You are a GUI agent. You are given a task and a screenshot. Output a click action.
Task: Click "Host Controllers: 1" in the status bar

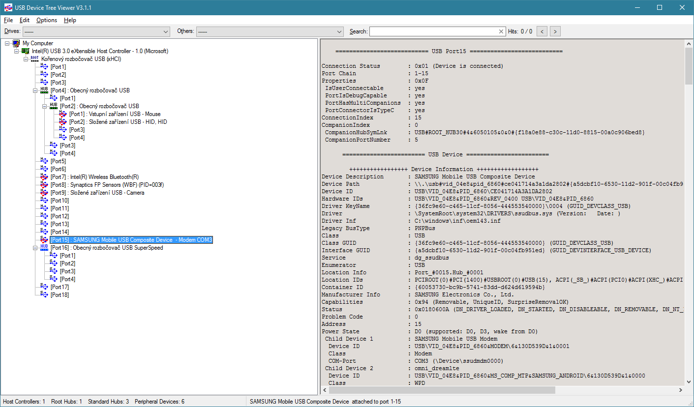[x=24, y=402]
